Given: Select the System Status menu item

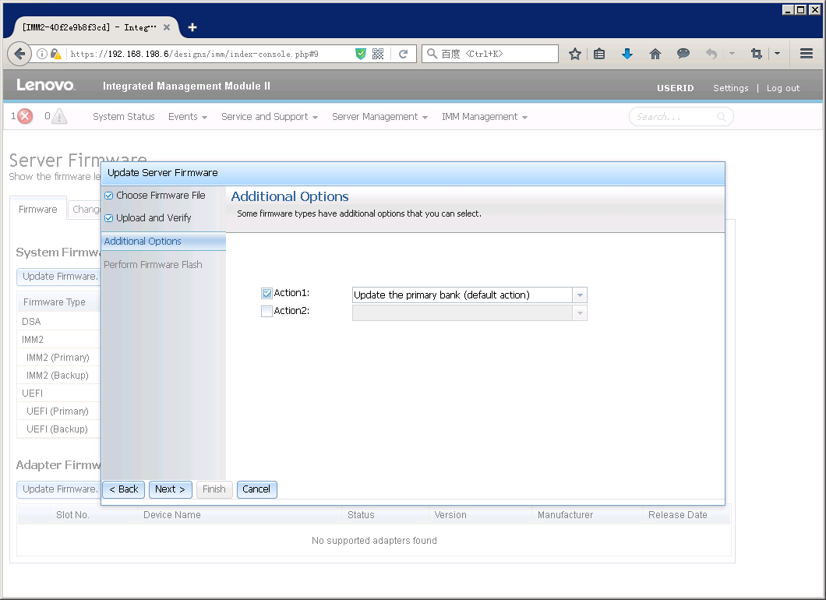Looking at the screenshot, I should (123, 117).
